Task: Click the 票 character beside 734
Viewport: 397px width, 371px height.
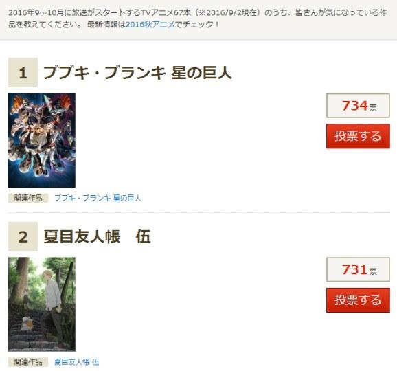Action: [x=373, y=108]
